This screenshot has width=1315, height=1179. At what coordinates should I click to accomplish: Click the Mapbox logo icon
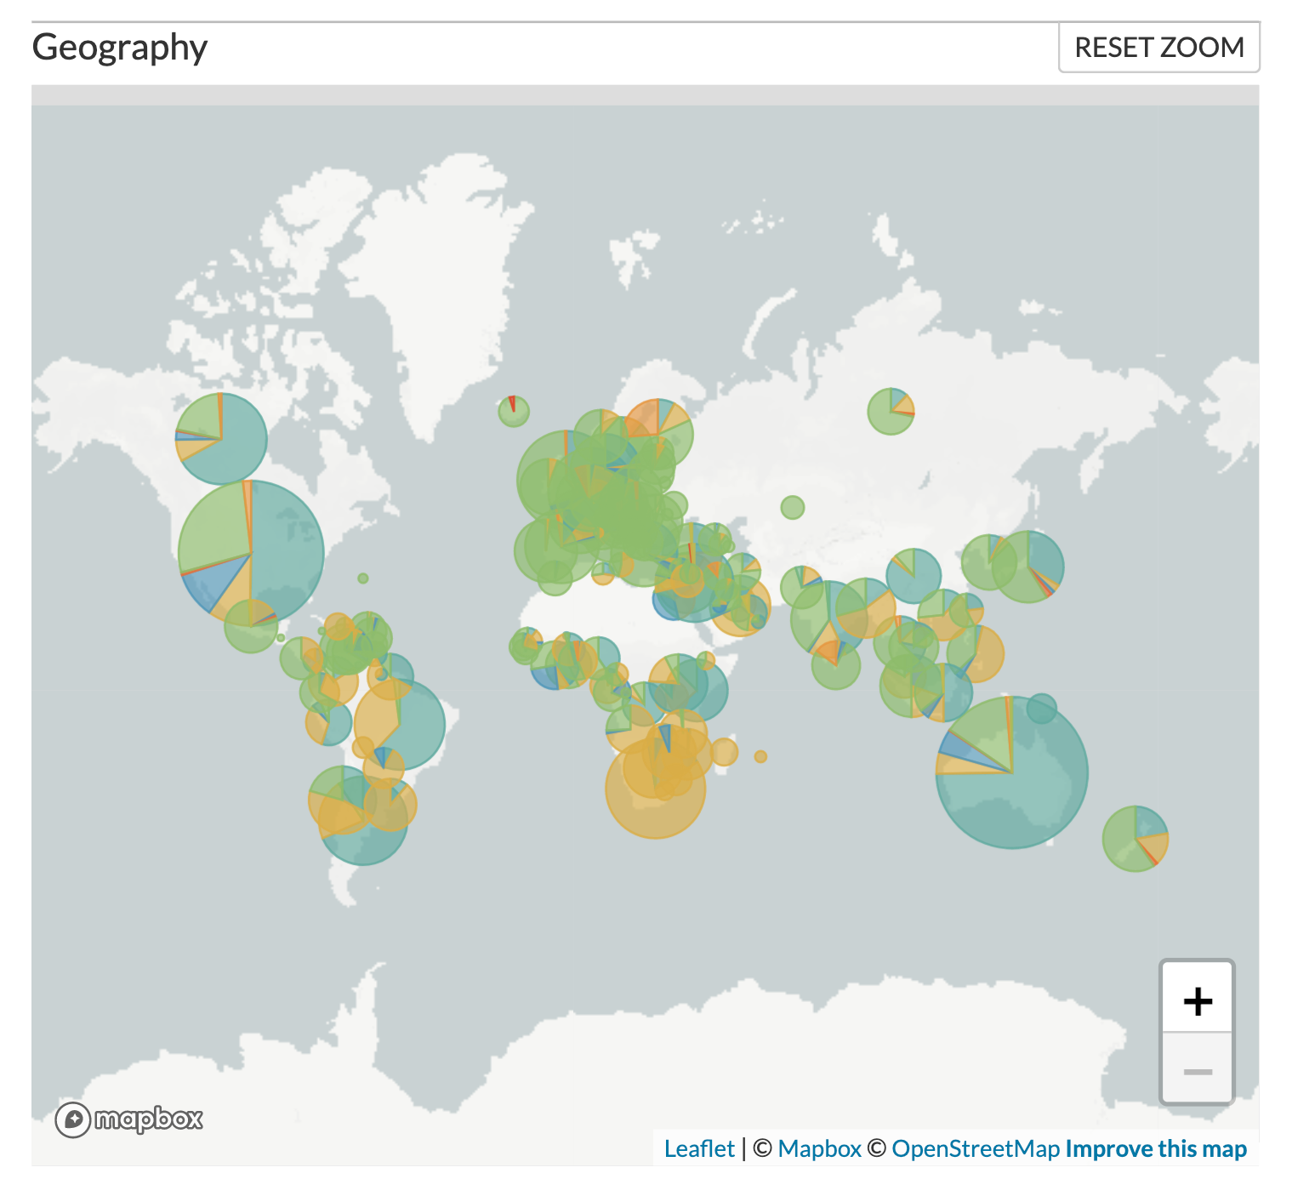point(73,1119)
